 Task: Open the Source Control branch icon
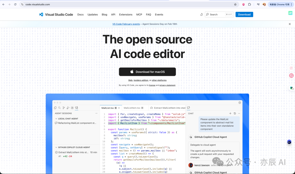[x=64, y=108]
